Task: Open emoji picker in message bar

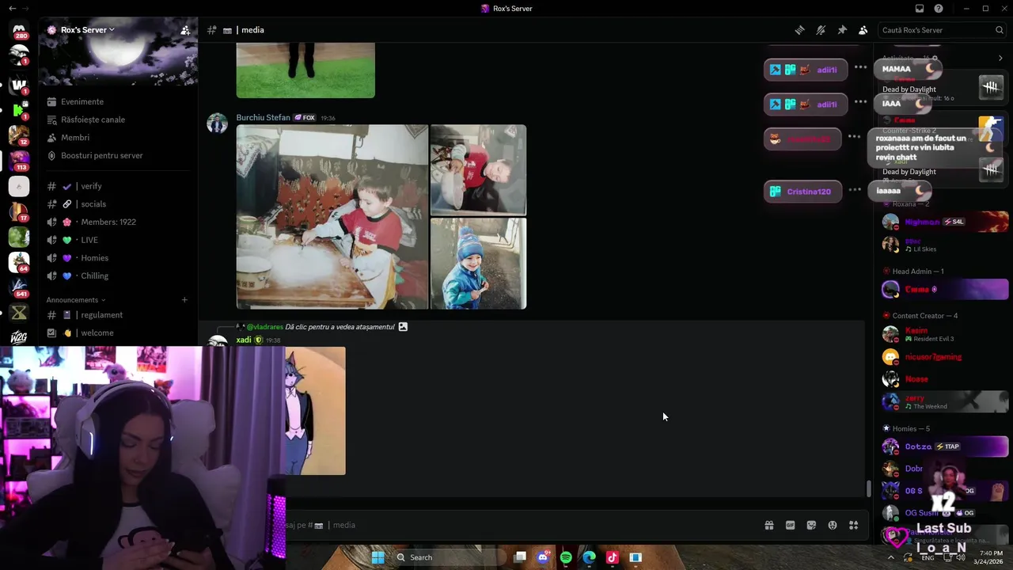Action: 833,525
